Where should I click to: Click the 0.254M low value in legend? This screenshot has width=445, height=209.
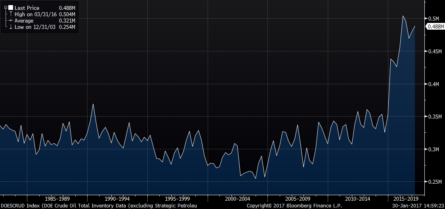pos(67,27)
